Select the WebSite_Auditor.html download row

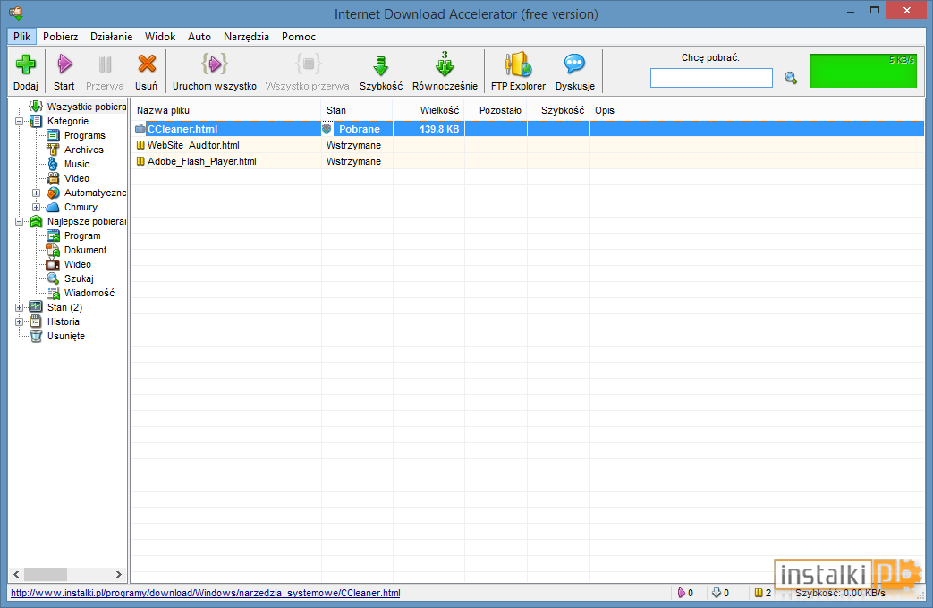[527, 145]
